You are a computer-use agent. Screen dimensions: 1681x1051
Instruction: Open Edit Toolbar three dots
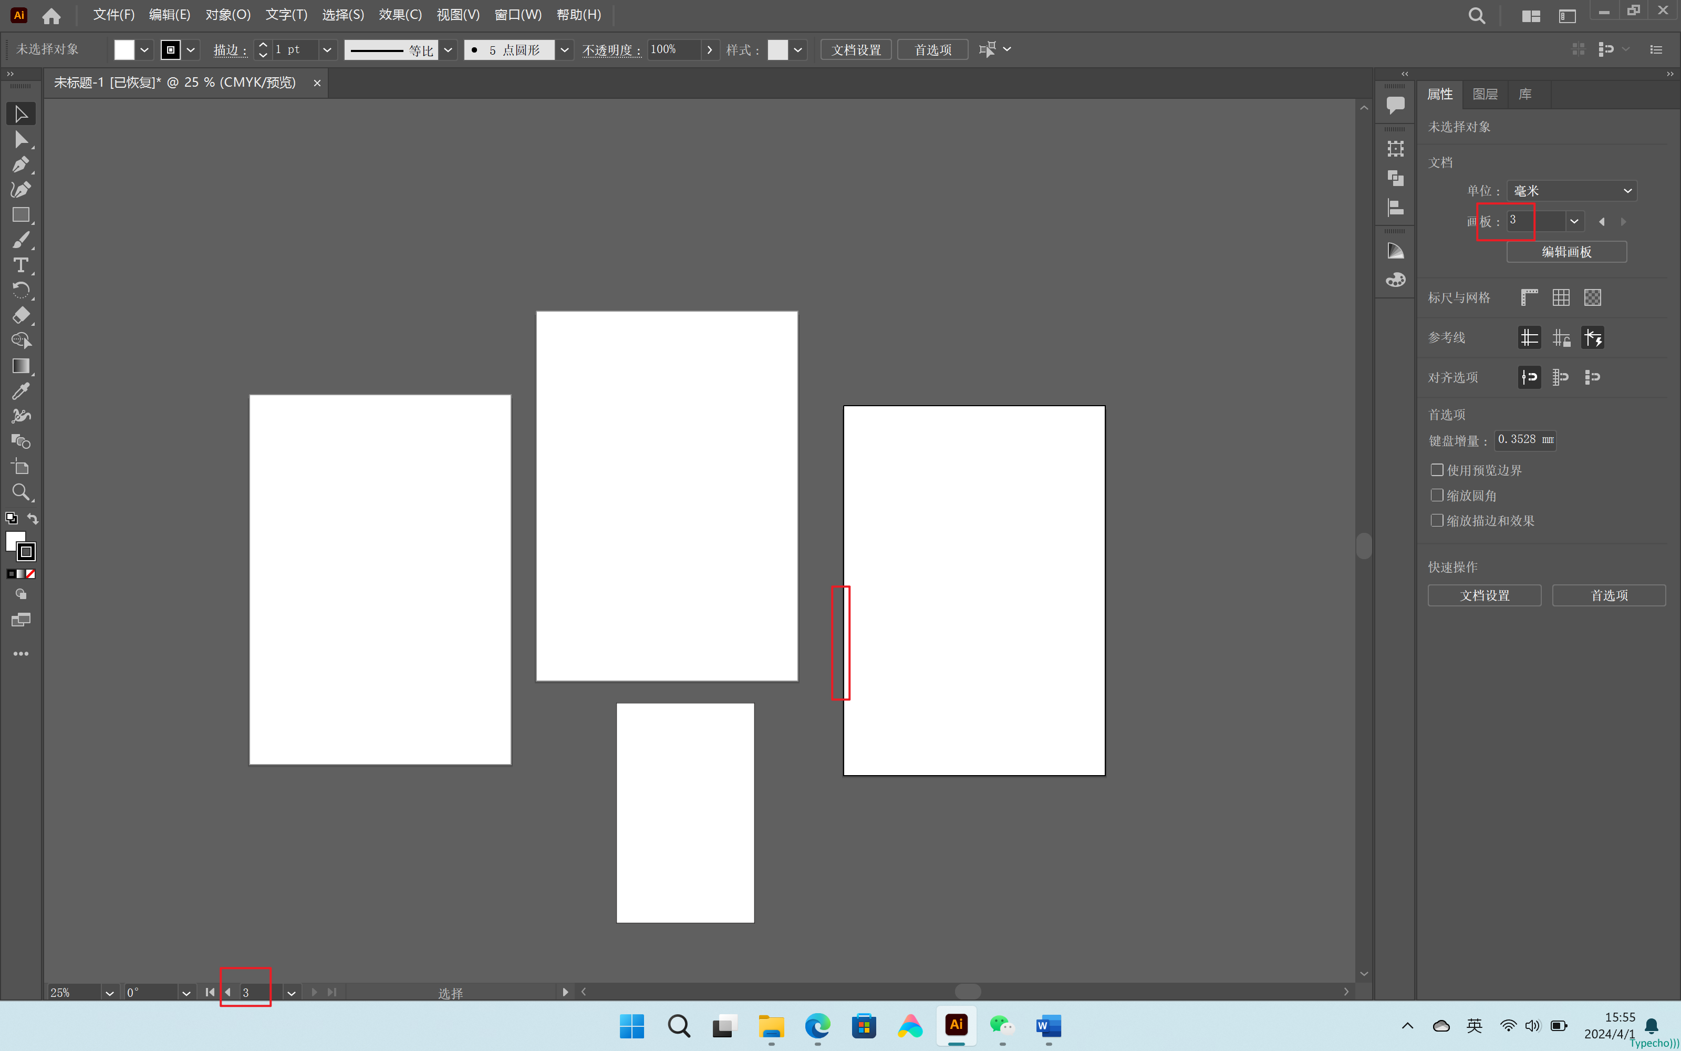pyautogui.click(x=21, y=653)
